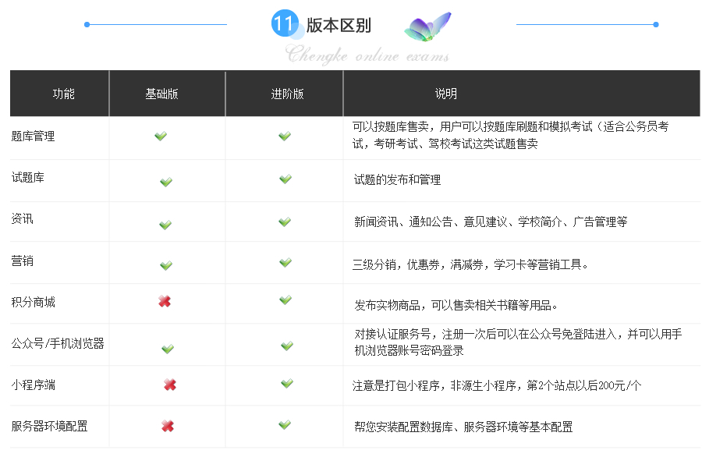Image resolution: width=702 pixels, height=468 pixels.
Task: Select the 功能 column header
Action: tap(64, 94)
